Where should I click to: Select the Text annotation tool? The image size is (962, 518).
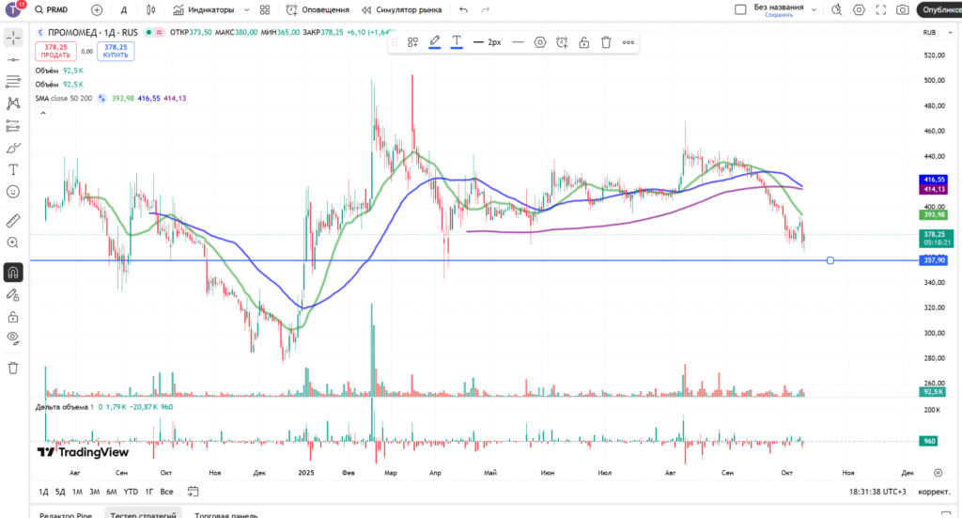tap(13, 170)
